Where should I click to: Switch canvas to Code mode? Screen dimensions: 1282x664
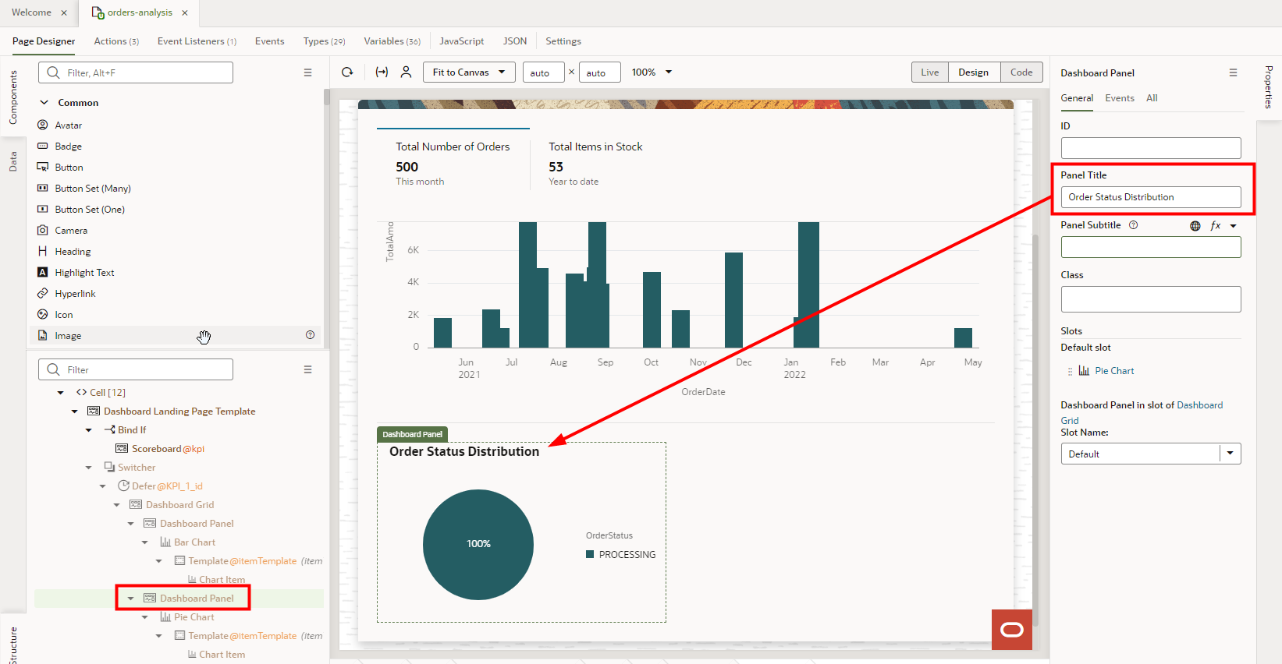[x=1021, y=72]
